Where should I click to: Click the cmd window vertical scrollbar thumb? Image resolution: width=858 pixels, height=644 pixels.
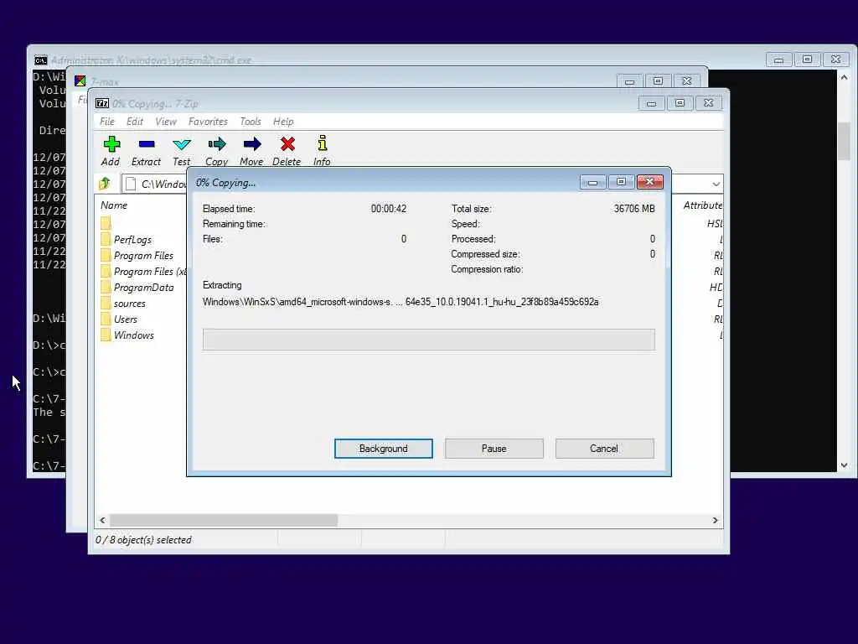click(x=844, y=141)
